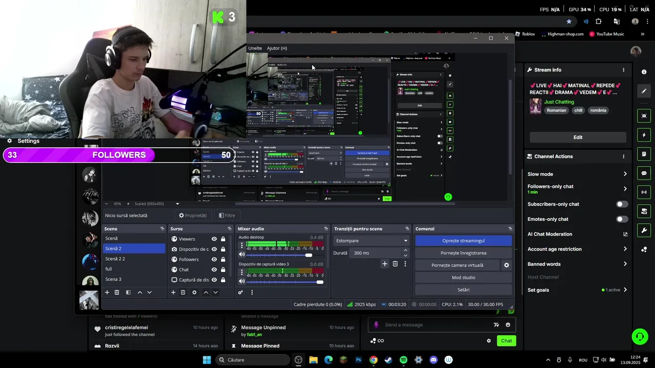Open Stream info three-dot menu
This screenshot has width=655, height=368.
point(623,70)
